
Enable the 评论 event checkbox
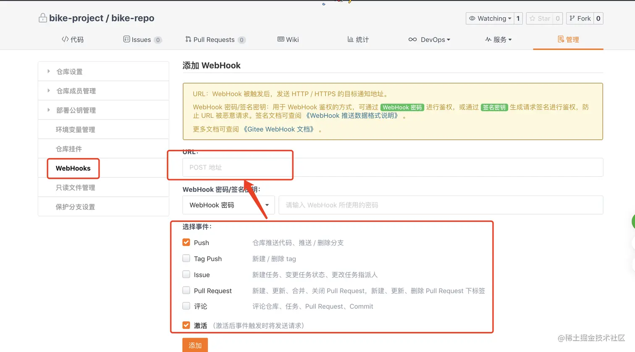pyautogui.click(x=186, y=306)
